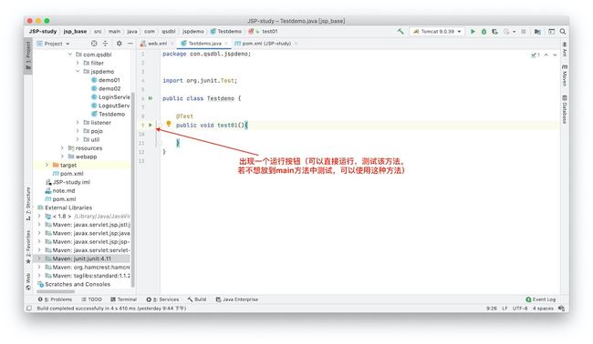This screenshot has width=593, height=344.
Task: Open Problems tool window
Action: [x=55, y=299]
